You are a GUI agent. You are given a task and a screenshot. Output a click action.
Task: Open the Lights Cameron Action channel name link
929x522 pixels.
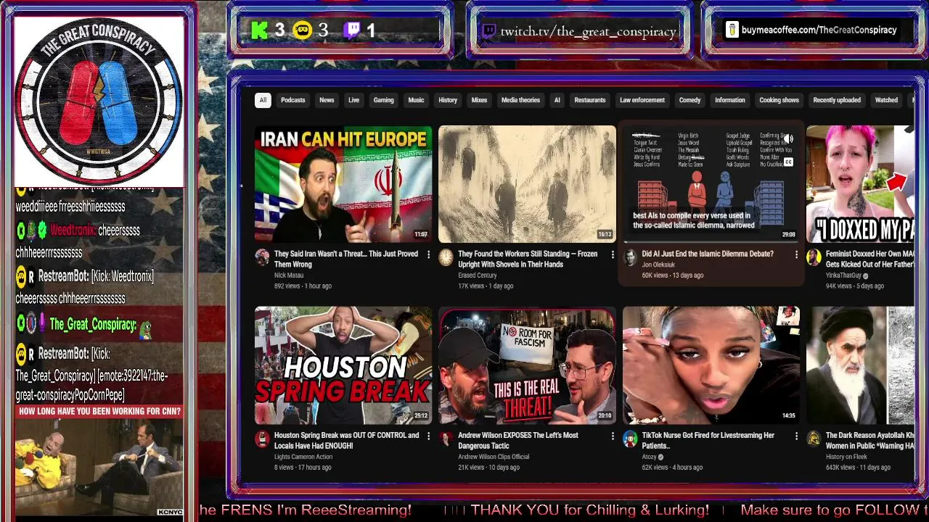point(303,457)
